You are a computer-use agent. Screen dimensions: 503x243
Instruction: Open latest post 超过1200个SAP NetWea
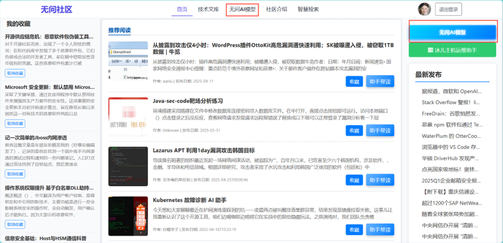point(452,203)
